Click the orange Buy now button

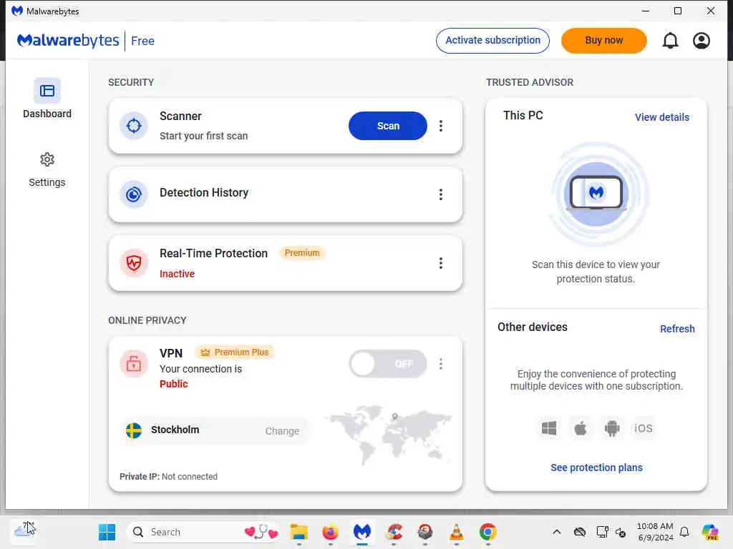click(603, 41)
